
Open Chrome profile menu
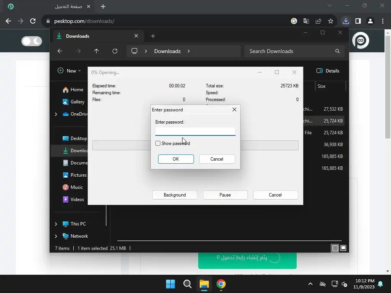pyautogui.click(x=370, y=21)
